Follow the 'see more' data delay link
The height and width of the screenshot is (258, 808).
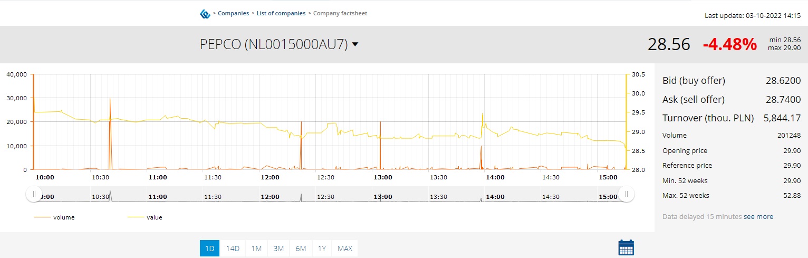click(758, 217)
